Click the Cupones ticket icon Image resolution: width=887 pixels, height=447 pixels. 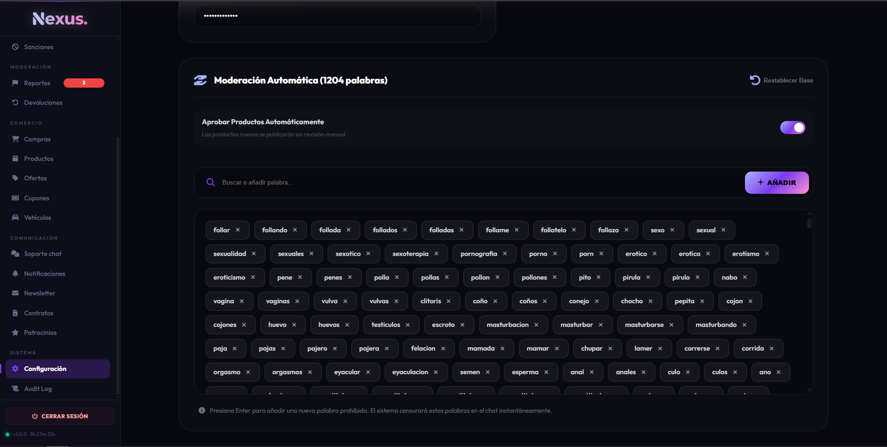[15, 198]
